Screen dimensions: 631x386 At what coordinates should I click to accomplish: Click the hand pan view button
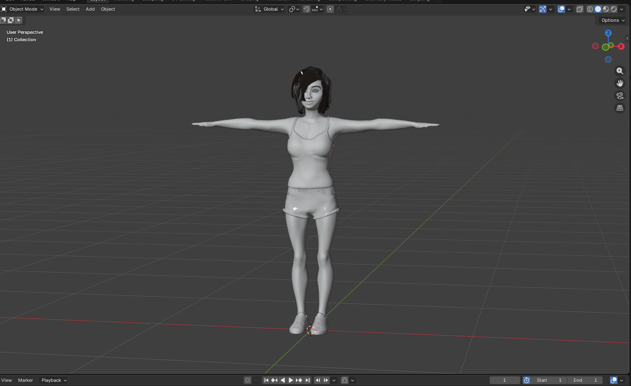[x=620, y=83]
